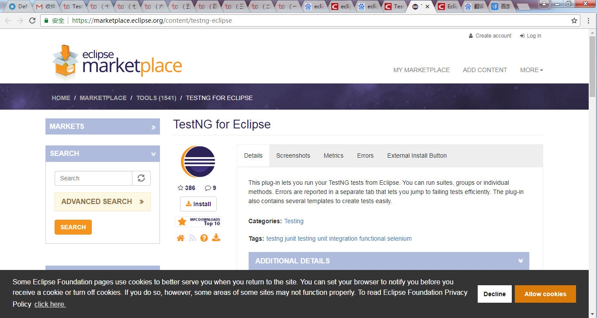Click into the Search text field
Viewport: 597px width, 318px height.
point(94,178)
